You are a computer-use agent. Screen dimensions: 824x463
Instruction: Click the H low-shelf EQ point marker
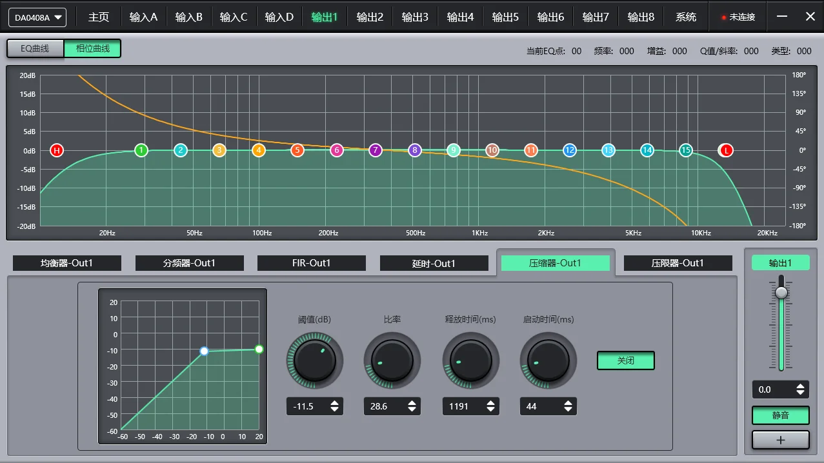point(56,150)
